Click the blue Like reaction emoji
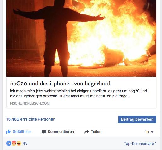Viewport: 162px width, 150px height. click(9, 143)
